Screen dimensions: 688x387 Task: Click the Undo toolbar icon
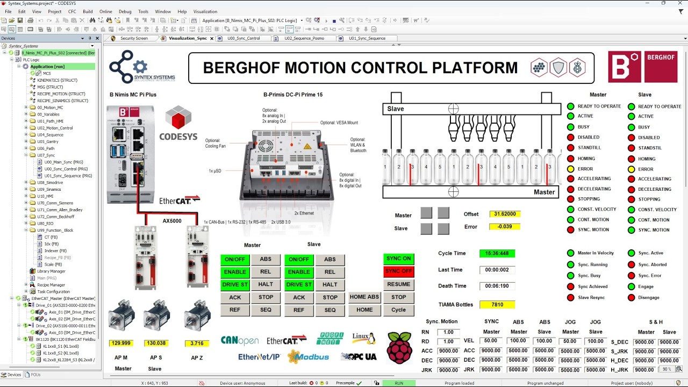[x=41, y=20]
